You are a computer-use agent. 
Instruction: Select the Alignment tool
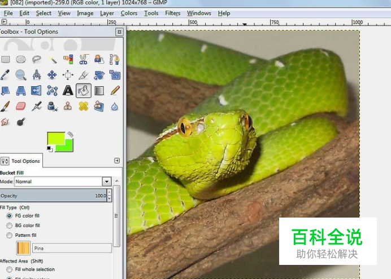68,75
